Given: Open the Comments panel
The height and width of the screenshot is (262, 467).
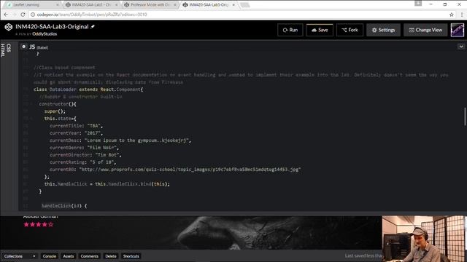Looking at the screenshot, I should (89, 256).
